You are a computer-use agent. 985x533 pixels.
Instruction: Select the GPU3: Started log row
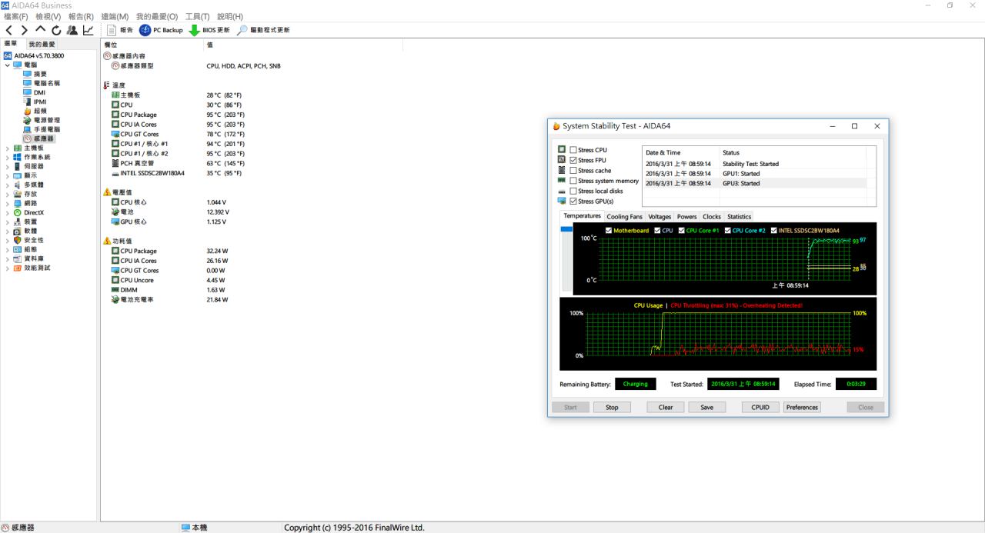pos(755,183)
